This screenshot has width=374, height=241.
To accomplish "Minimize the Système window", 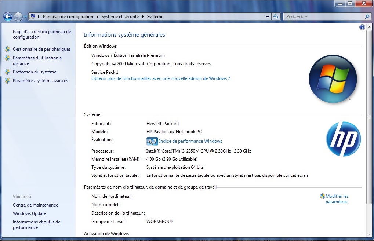I will tap(340, 3).
